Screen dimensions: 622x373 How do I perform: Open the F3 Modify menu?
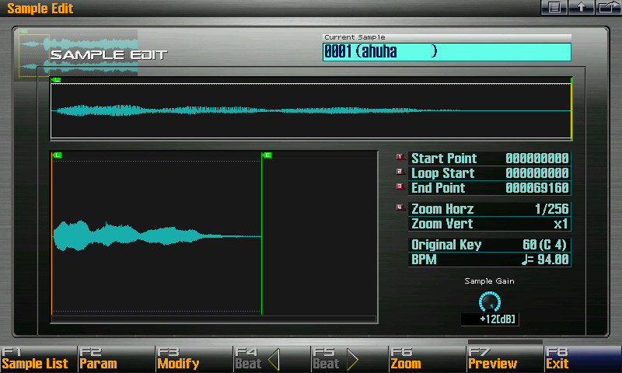(194, 359)
